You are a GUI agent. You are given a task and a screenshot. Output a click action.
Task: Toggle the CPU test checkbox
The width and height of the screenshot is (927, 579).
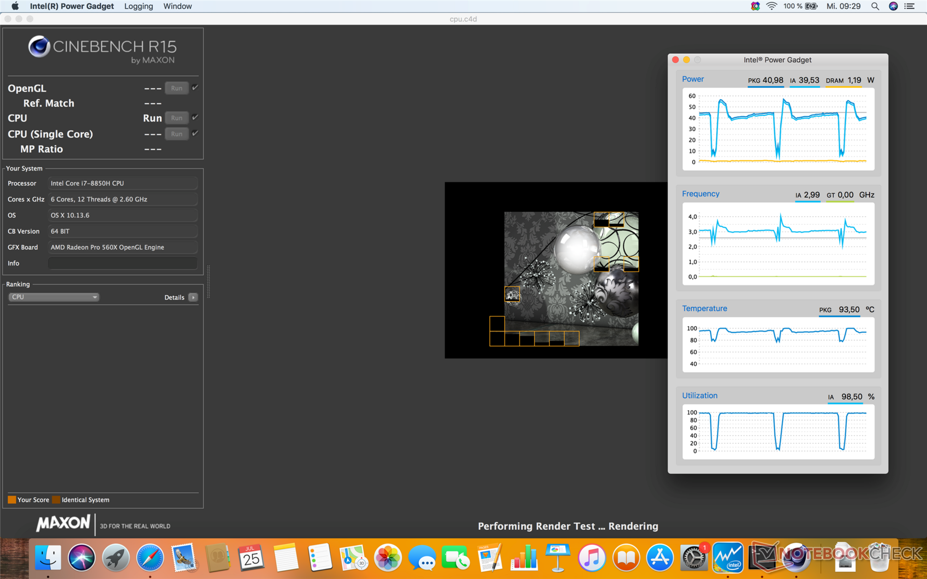pos(195,117)
